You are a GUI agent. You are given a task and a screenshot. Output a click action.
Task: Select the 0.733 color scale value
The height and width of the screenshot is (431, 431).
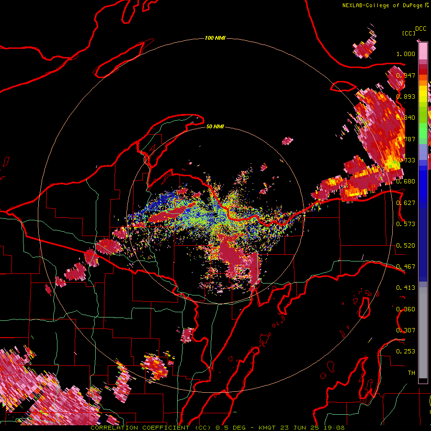(406, 160)
